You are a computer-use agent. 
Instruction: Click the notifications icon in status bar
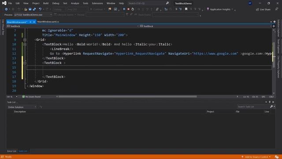tap(277, 157)
